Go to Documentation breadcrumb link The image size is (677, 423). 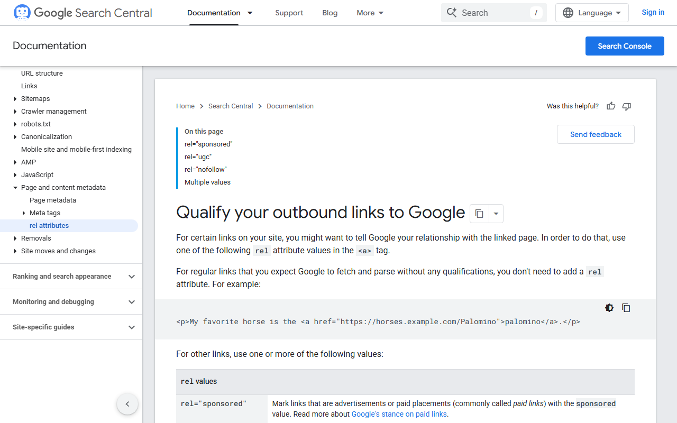[x=290, y=106]
